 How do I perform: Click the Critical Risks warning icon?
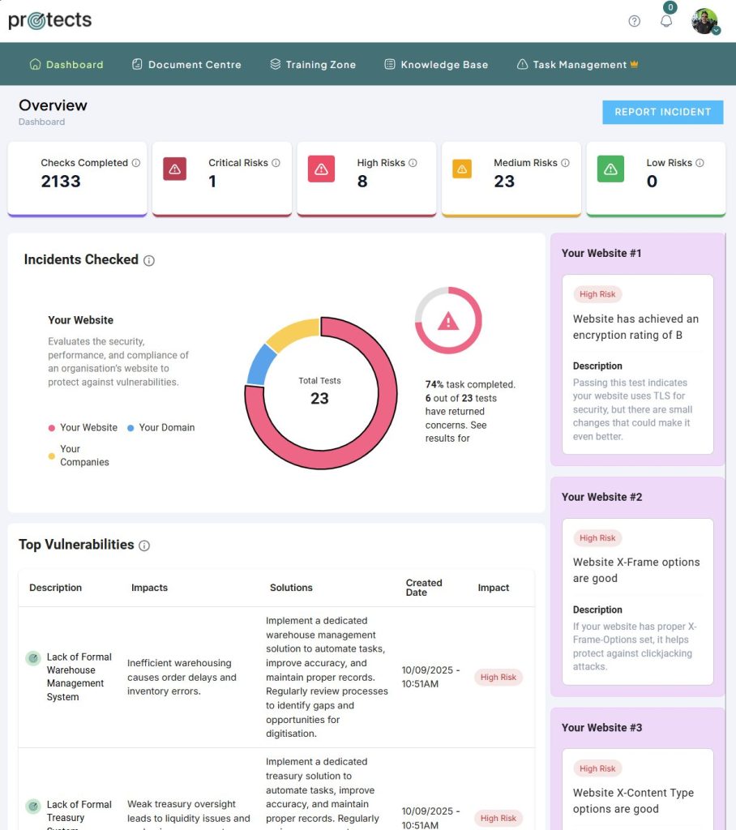[176, 169]
